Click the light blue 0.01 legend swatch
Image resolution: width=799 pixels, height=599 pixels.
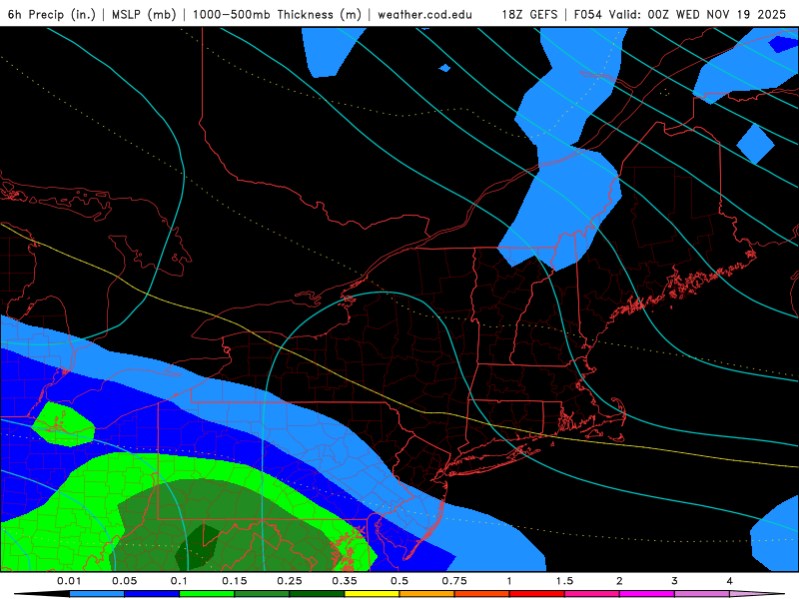pos(97,594)
